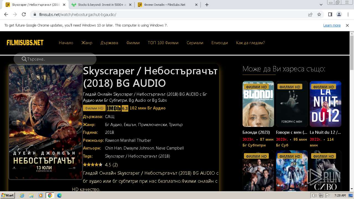Open the Chrome profile avatar menu
Viewport: 354px width, 199px height.
point(339,14)
